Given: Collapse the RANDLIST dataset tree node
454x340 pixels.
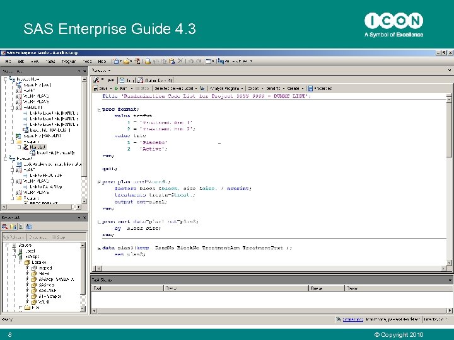Looking at the screenshot, I should pyautogui.click(x=12, y=107).
